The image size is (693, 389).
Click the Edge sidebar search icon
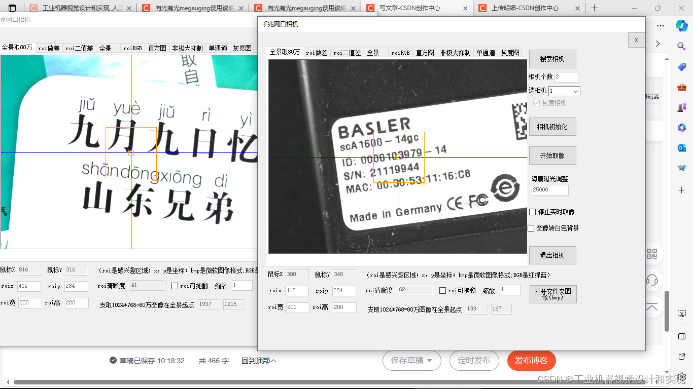(x=681, y=46)
